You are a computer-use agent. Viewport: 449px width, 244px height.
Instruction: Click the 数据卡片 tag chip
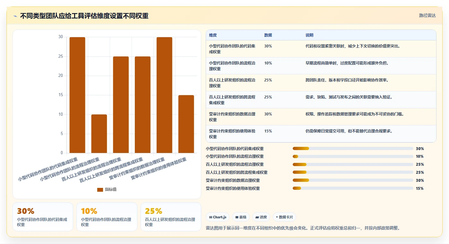coord(284,217)
